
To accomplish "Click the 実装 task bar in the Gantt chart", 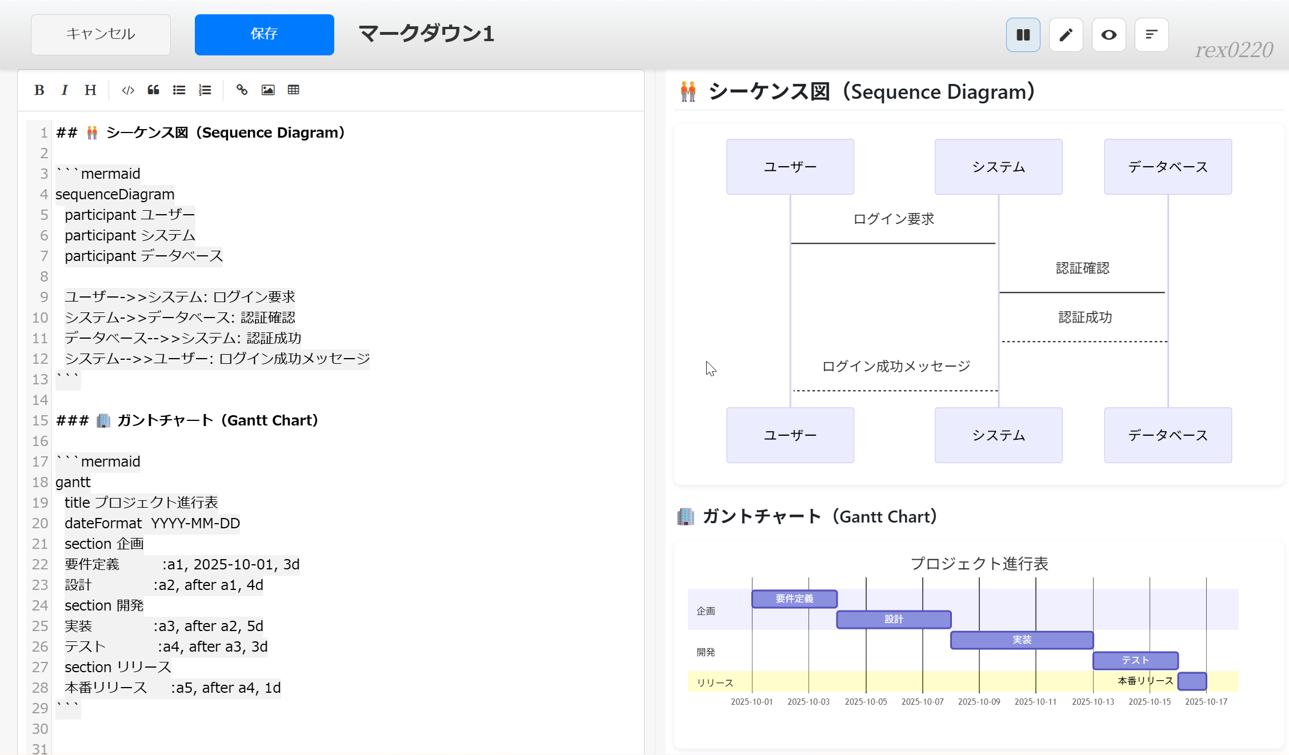I will pyautogui.click(x=1022, y=640).
